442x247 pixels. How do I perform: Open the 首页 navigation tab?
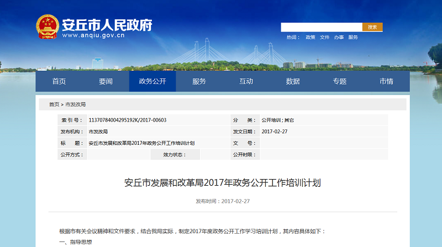pos(59,81)
